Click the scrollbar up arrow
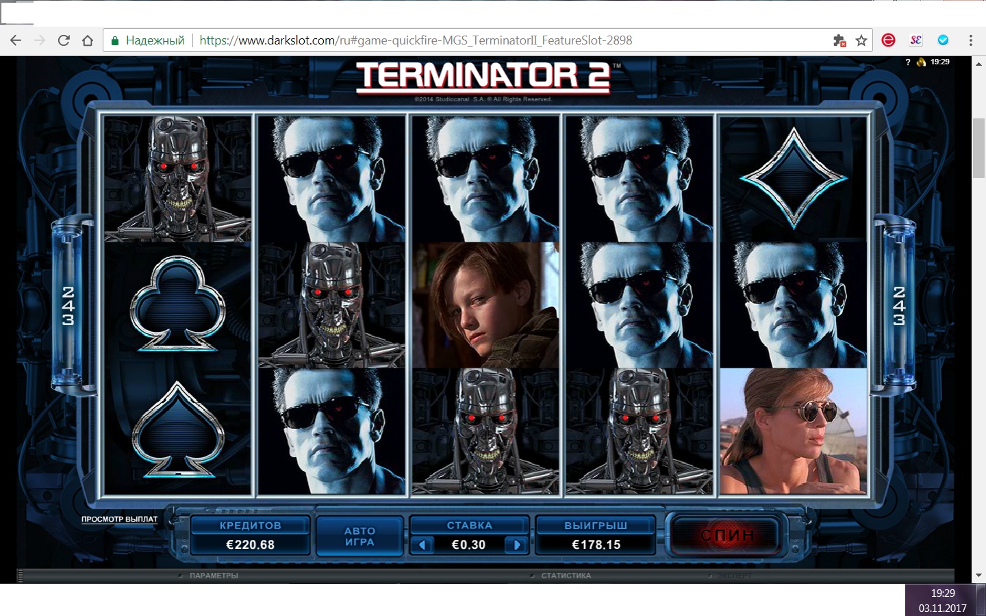This screenshot has width=986, height=616. (979, 63)
